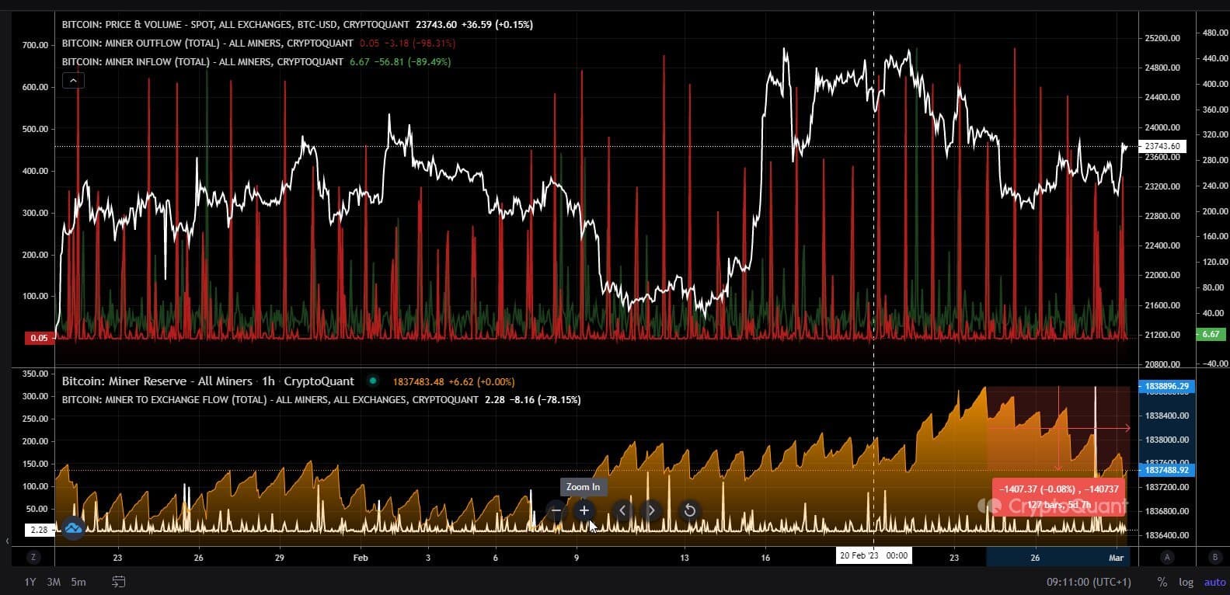
Task: Click the A scale button on the axis
Action: point(1167,557)
